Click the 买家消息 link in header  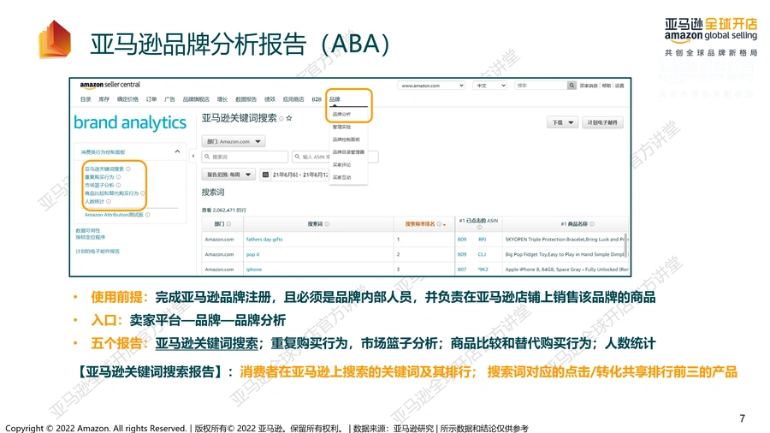[589, 86]
